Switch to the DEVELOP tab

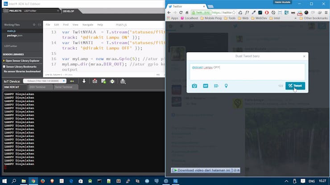click(x=69, y=11)
